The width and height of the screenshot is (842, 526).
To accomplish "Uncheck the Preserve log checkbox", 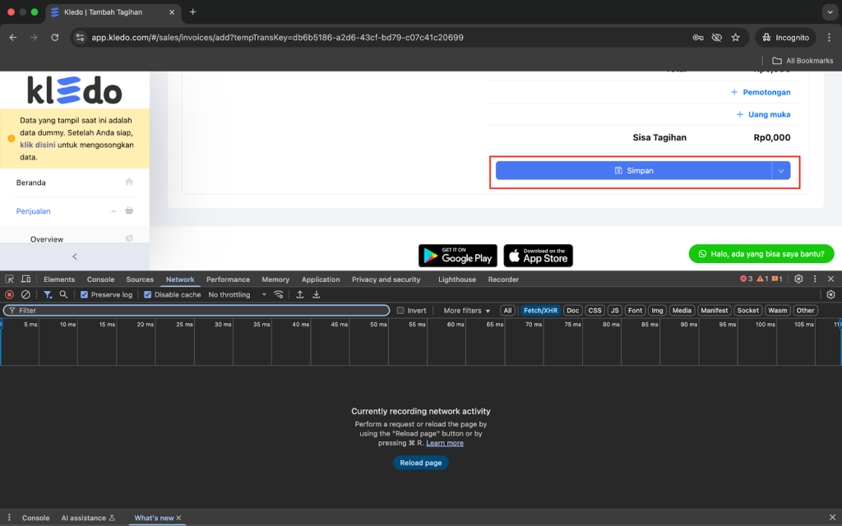I will (x=85, y=294).
